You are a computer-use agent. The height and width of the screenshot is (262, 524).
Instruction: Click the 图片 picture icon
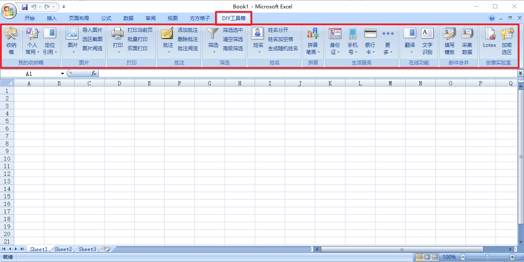click(72, 34)
